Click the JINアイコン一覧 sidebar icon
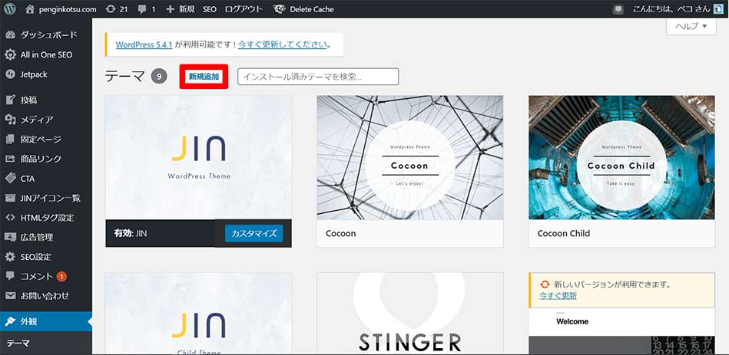The width and height of the screenshot is (729, 355). click(x=10, y=198)
